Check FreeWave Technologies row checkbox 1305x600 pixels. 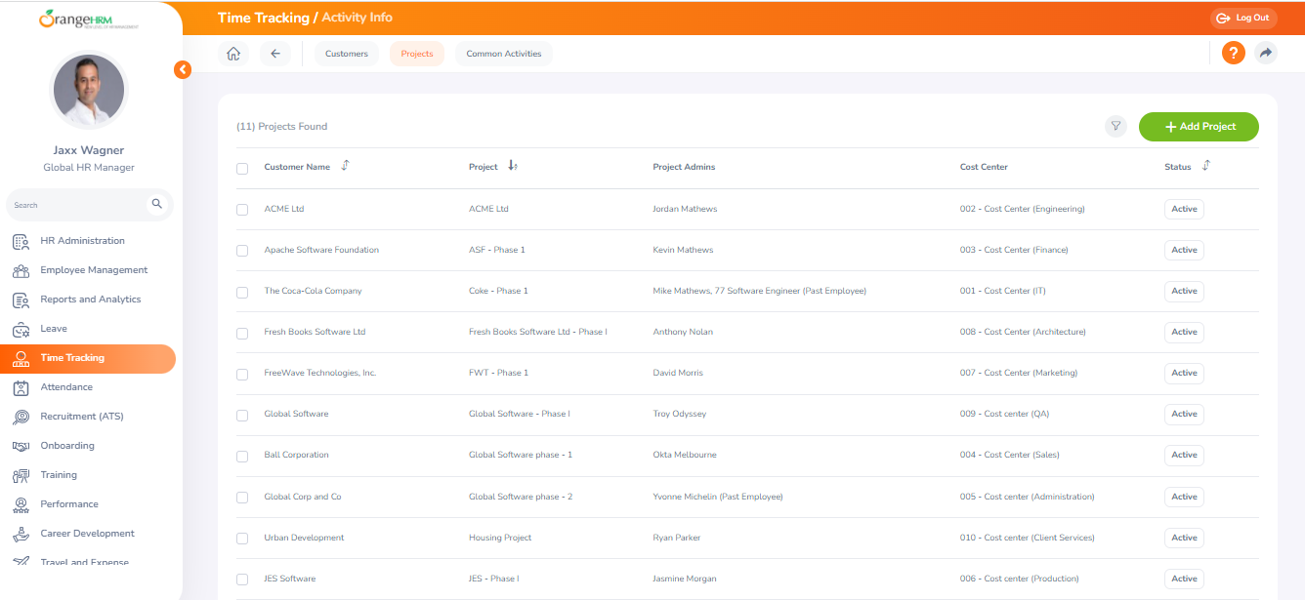(242, 373)
